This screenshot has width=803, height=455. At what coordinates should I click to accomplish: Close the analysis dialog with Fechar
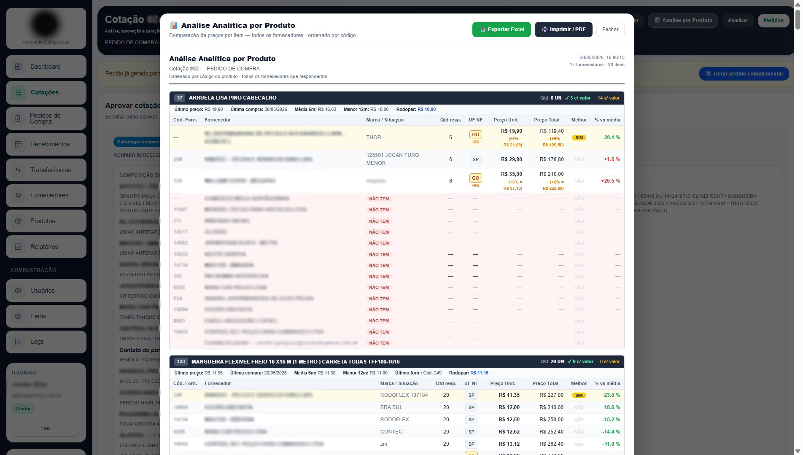[x=610, y=30]
